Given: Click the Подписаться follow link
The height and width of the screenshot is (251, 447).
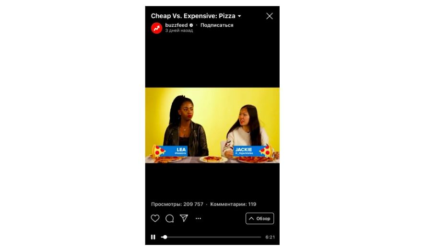Looking at the screenshot, I should click(x=217, y=25).
